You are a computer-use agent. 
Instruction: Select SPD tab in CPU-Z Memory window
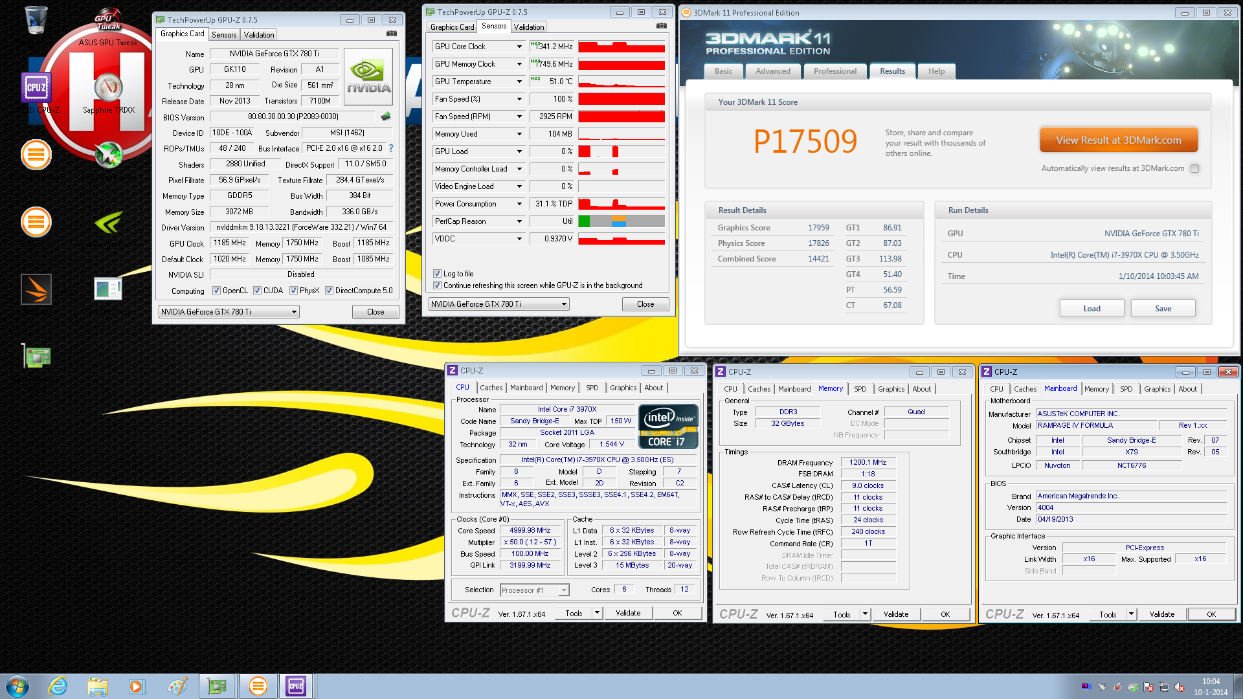click(x=860, y=389)
